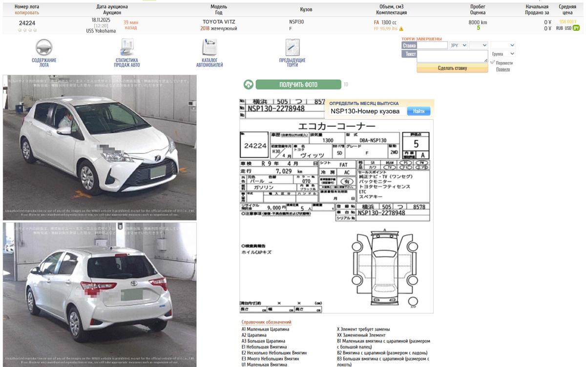Click the Найти button
The width and height of the screenshot is (586, 367).
(x=419, y=111)
